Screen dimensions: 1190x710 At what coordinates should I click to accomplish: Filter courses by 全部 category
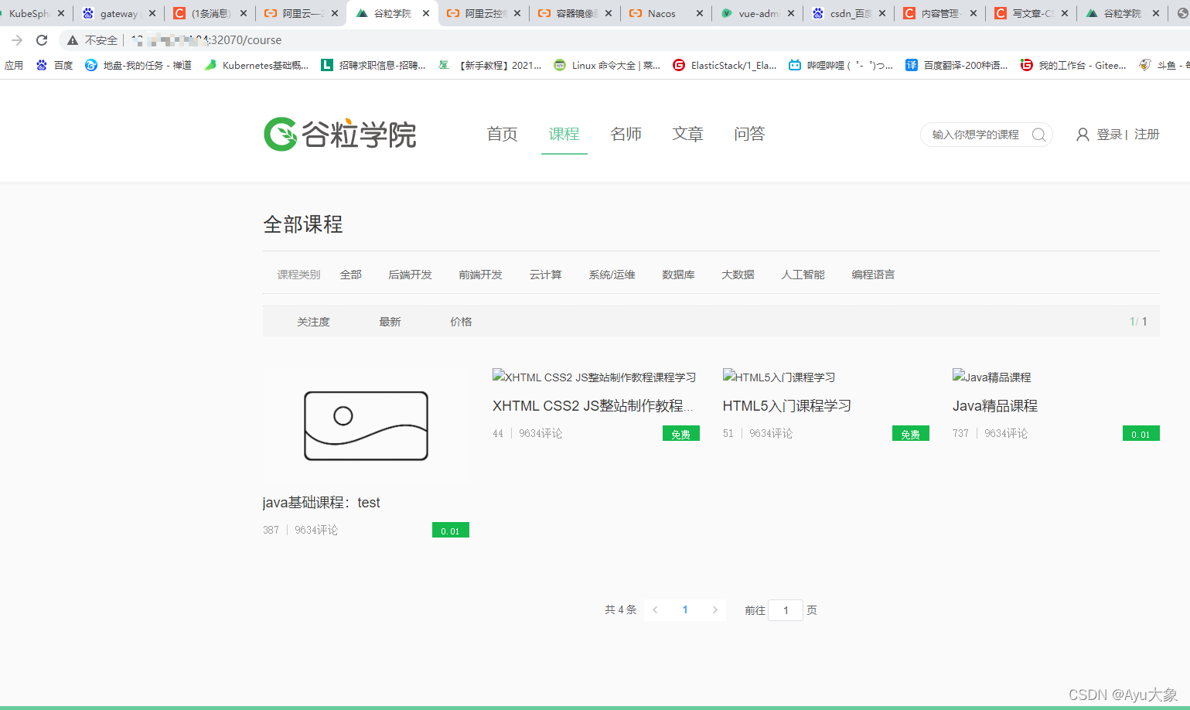[351, 275]
